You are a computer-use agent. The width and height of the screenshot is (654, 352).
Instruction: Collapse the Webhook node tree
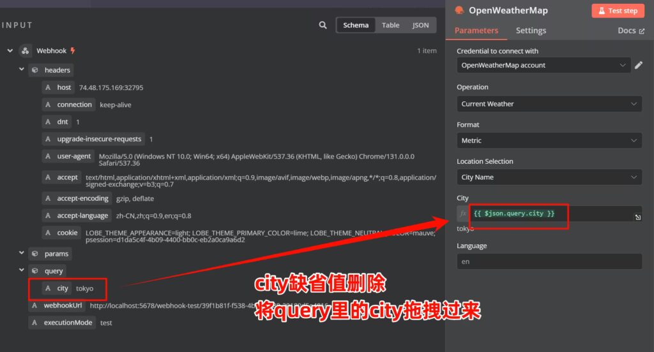[x=10, y=51]
